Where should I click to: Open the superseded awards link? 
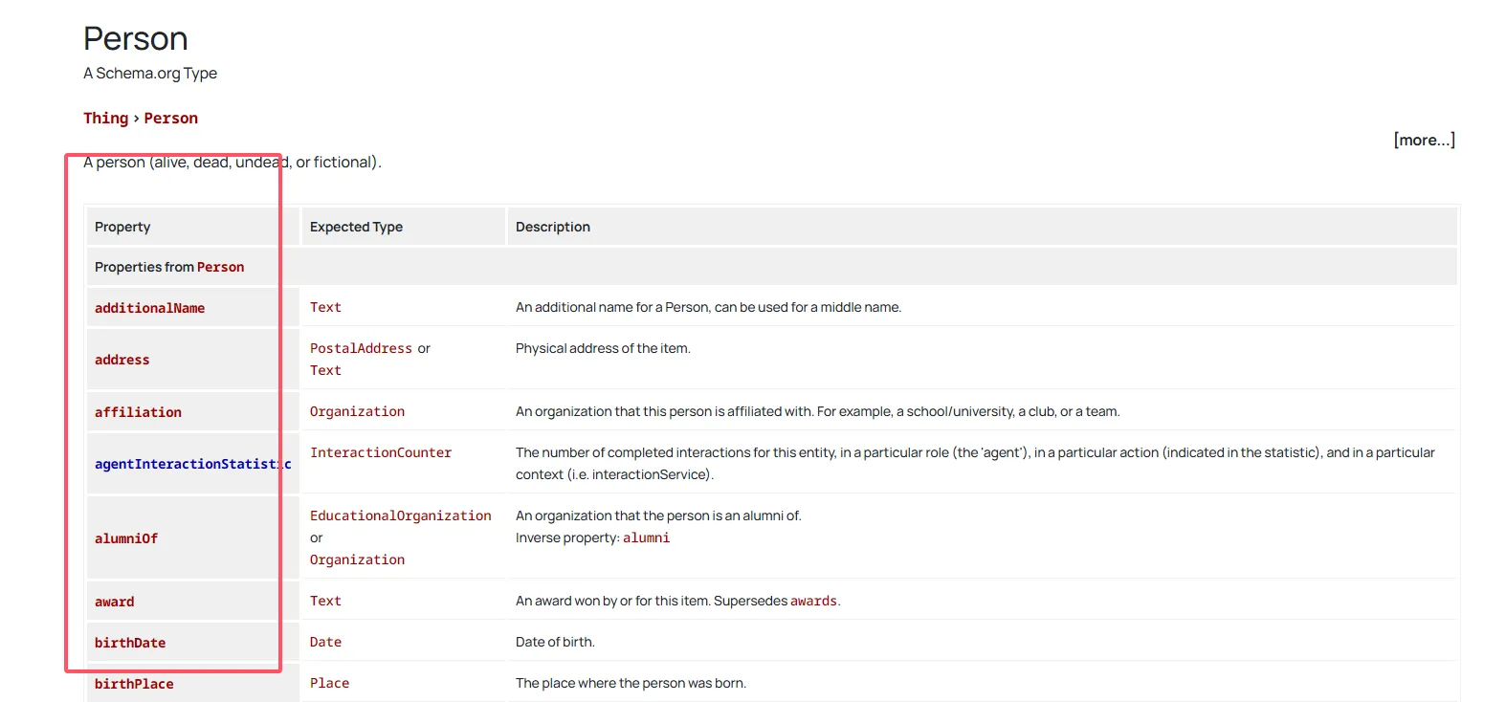click(813, 601)
